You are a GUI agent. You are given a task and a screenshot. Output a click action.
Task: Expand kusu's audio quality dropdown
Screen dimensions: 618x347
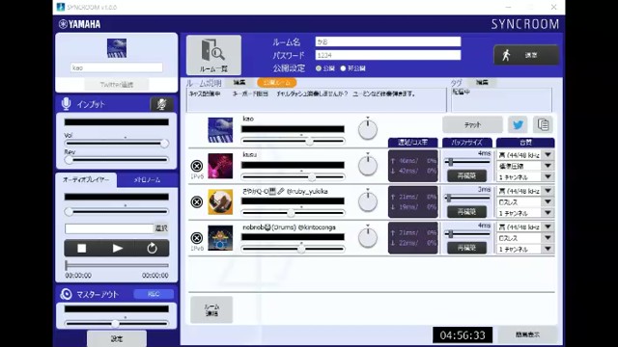point(548,155)
